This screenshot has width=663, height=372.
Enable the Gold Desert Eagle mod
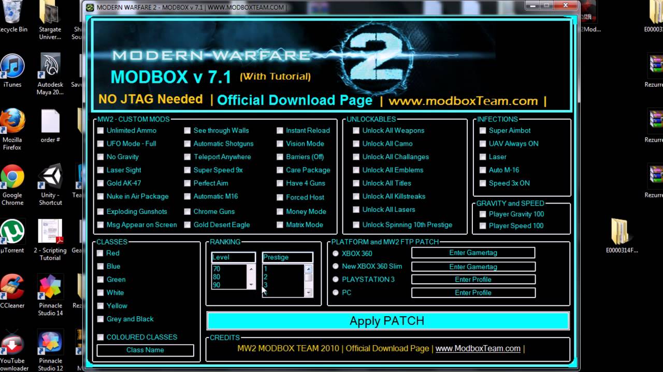click(188, 225)
